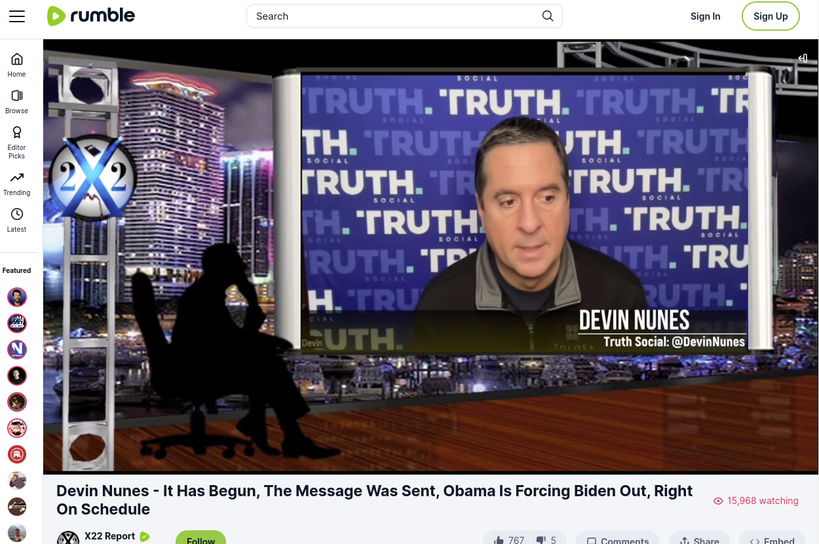Click the magnifying glass search icon

(x=548, y=16)
